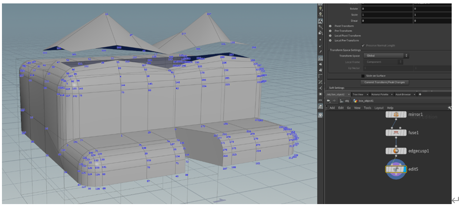
Task: Enable the Slide on Surface checkbox
Action: coord(362,76)
